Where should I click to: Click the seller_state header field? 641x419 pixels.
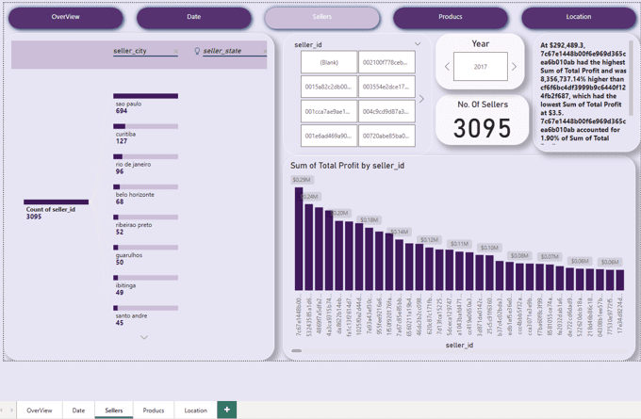(235, 51)
